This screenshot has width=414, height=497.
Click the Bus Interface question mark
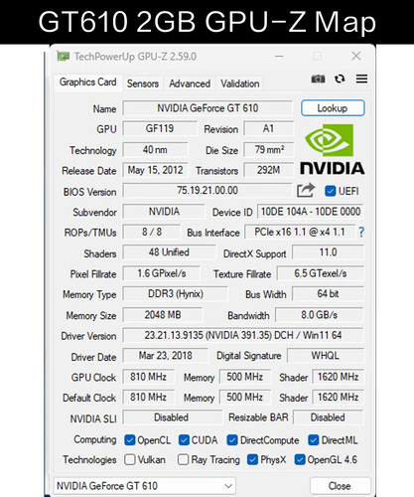tap(361, 232)
